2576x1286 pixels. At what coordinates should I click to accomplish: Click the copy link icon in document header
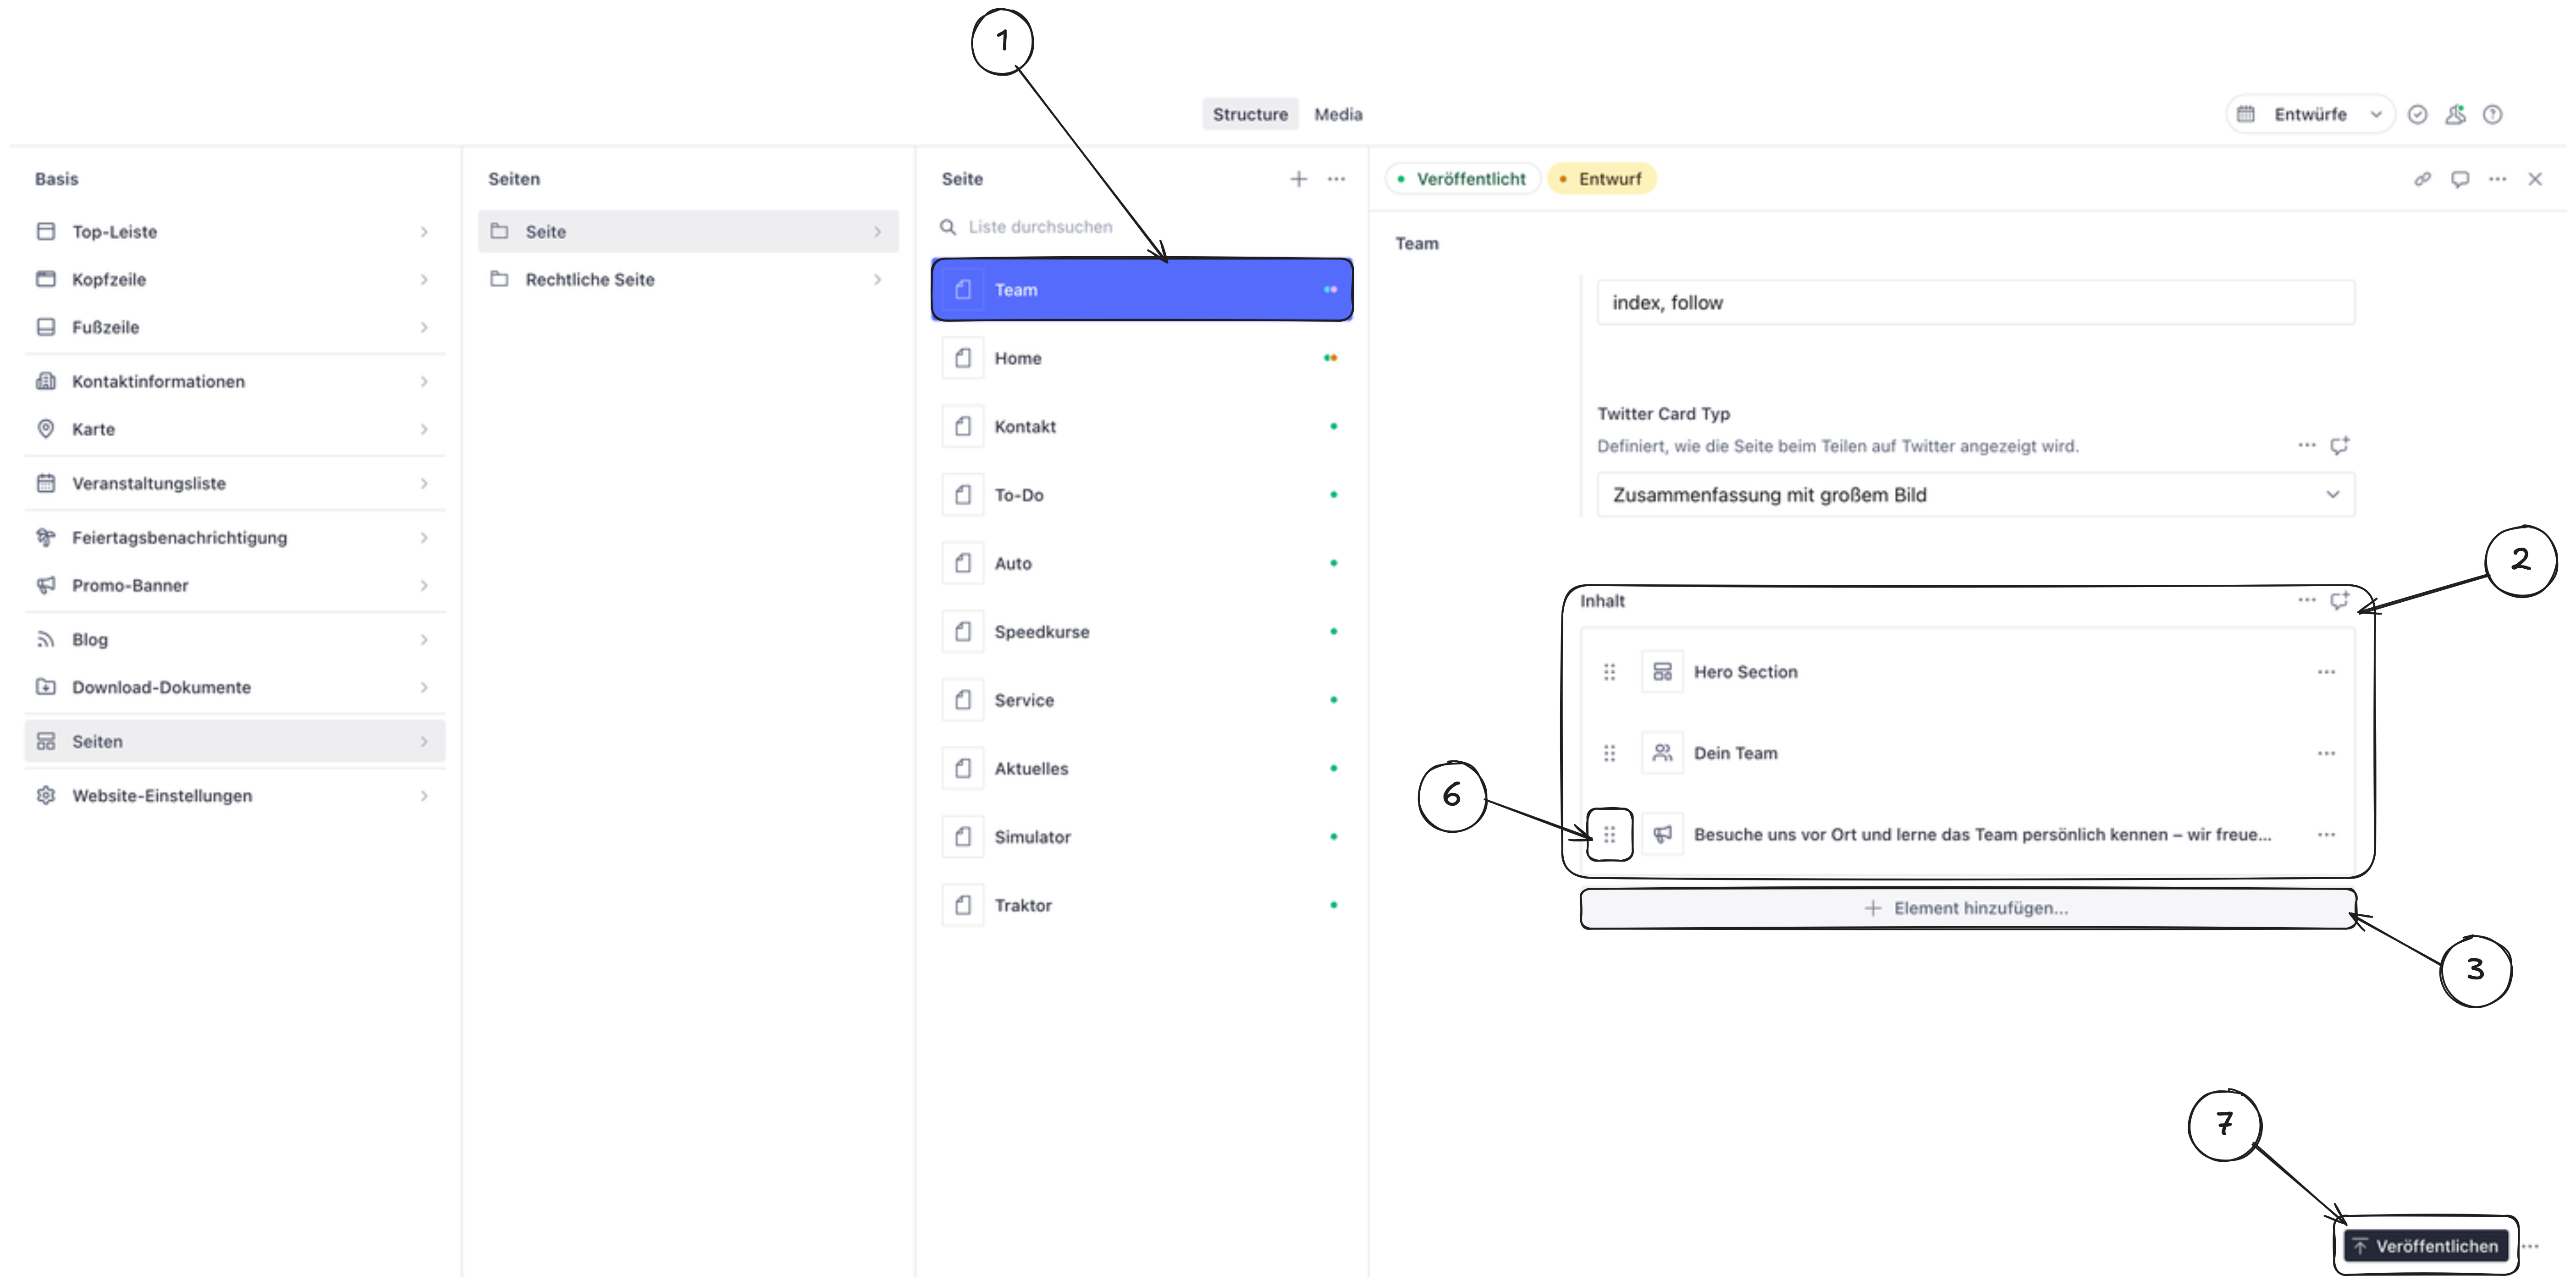(x=2422, y=179)
